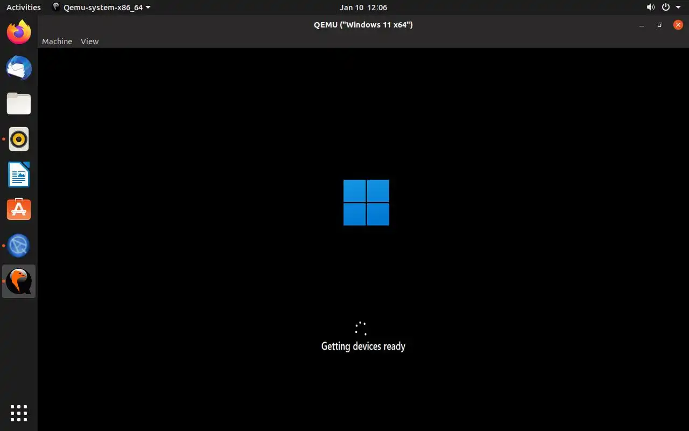Show Applications grid button
689x431 pixels.
tap(19, 413)
